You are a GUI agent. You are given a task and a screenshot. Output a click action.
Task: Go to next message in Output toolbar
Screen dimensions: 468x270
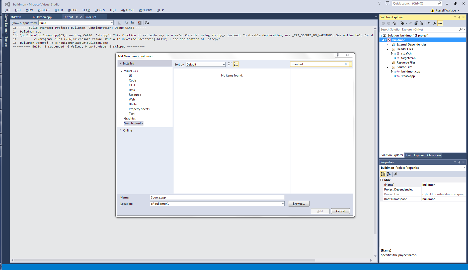click(x=132, y=23)
